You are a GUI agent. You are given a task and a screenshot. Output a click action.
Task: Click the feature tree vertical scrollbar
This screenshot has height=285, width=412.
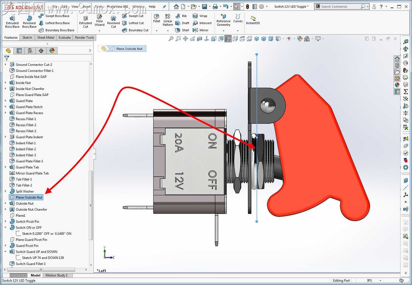91,205
